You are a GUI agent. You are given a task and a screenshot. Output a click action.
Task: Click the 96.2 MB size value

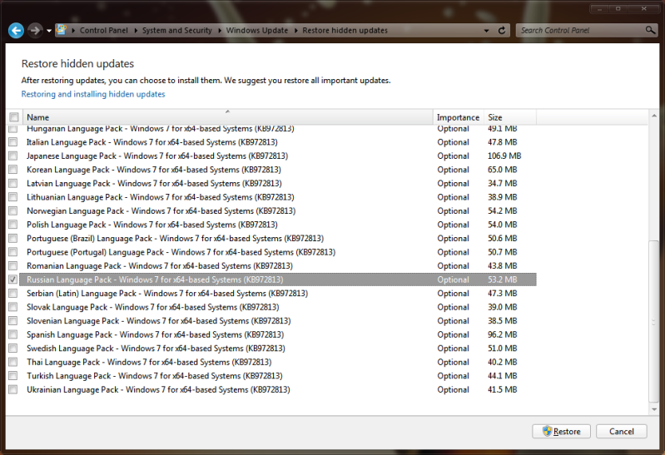(x=502, y=334)
